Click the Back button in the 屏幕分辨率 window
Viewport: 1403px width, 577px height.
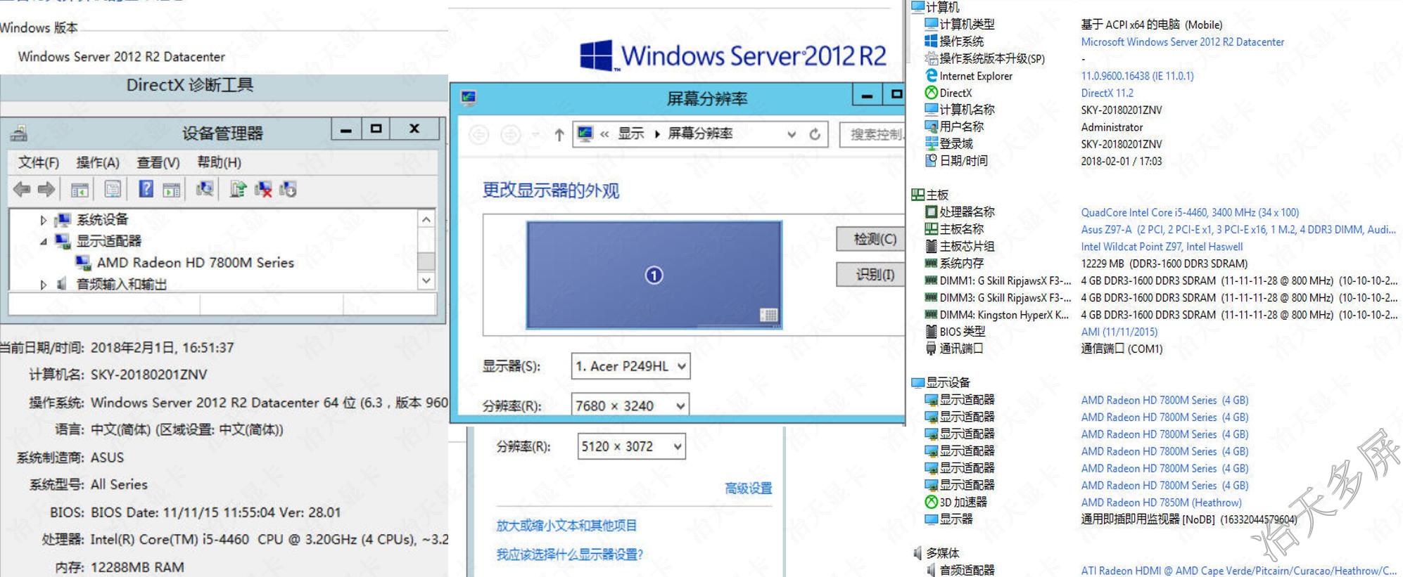coord(479,134)
